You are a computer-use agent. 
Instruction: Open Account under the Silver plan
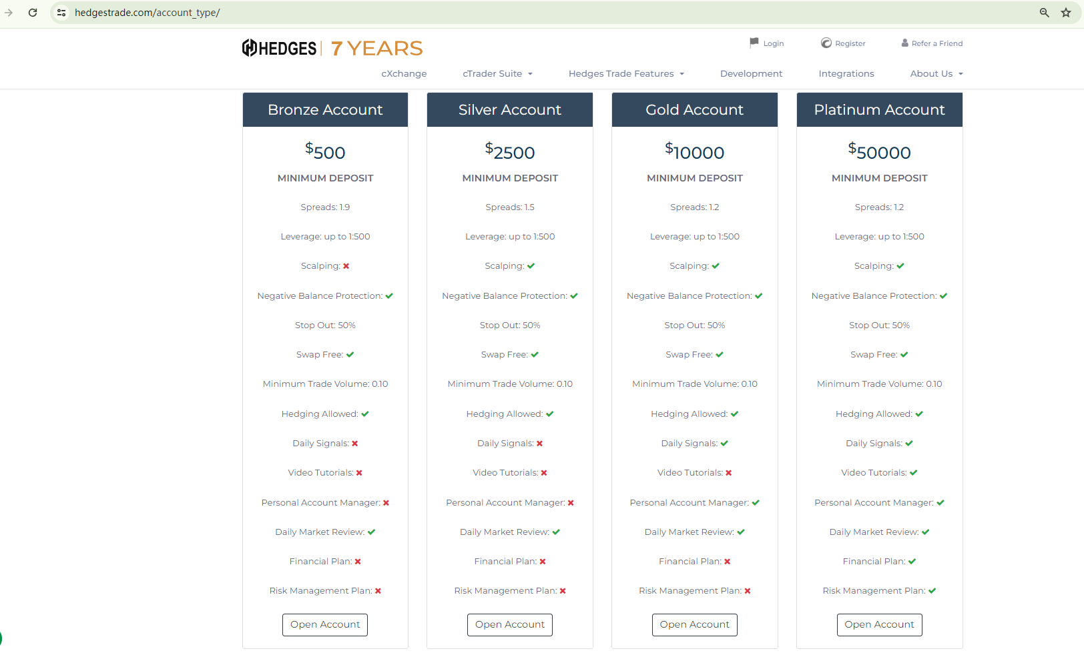510,625
